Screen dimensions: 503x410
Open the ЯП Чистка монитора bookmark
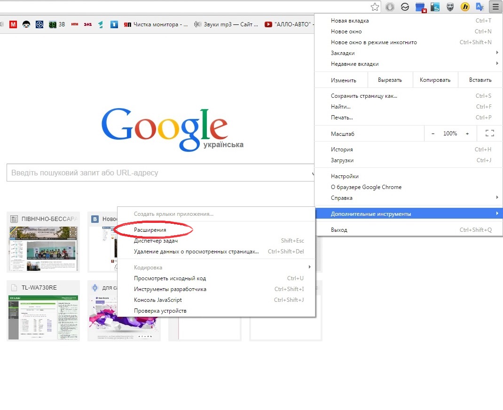(x=156, y=24)
